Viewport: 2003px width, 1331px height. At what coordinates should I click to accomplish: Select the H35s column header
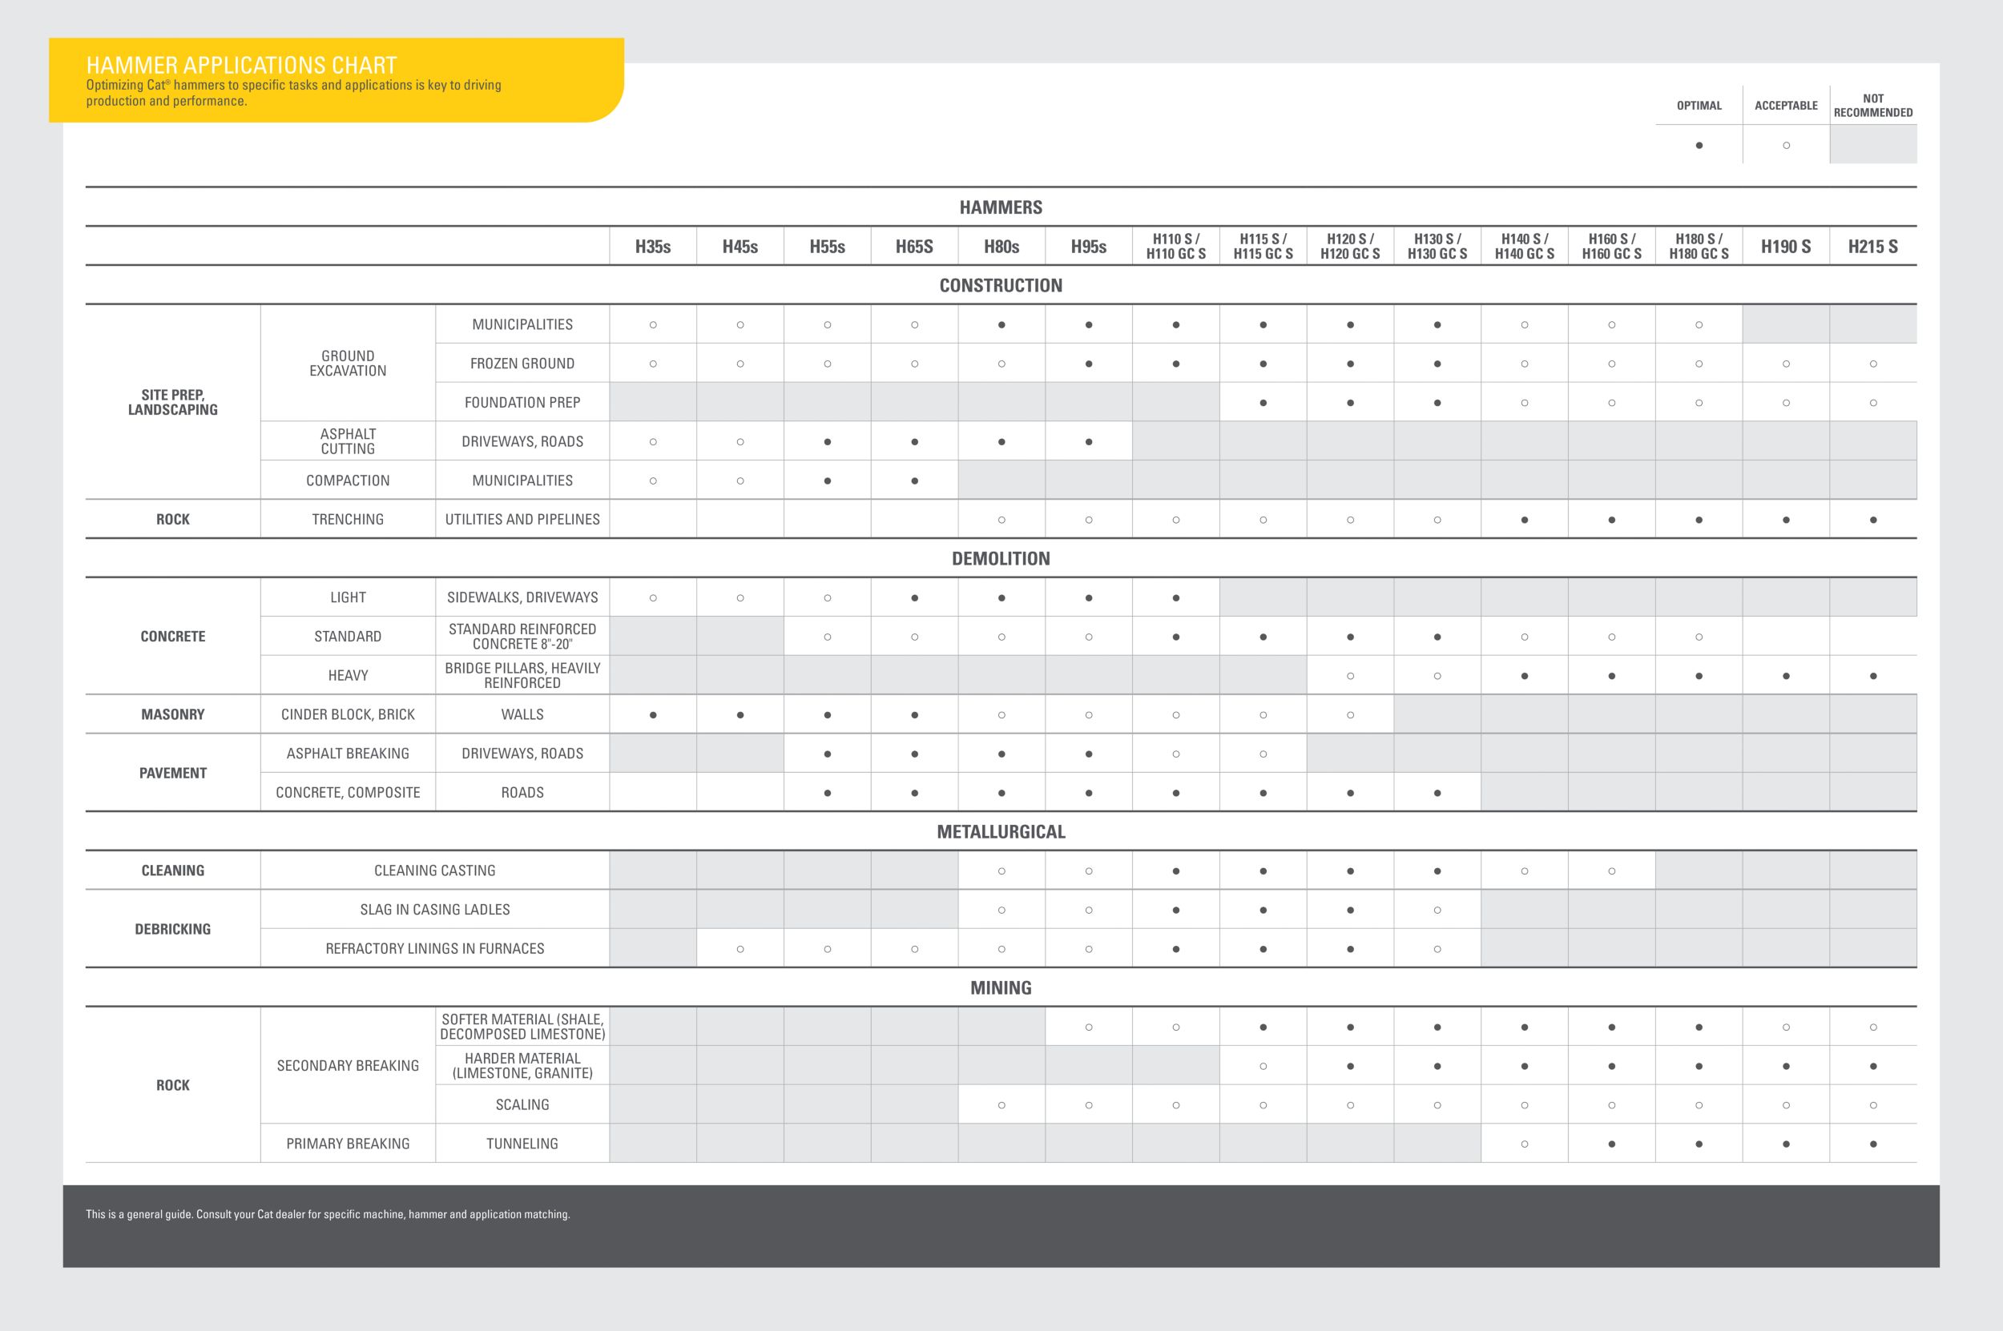pyautogui.click(x=653, y=247)
